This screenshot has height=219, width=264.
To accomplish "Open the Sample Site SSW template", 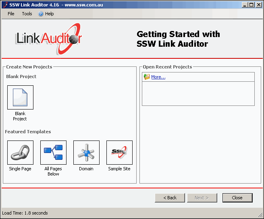I will pyautogui.click(x=119, y=153).
